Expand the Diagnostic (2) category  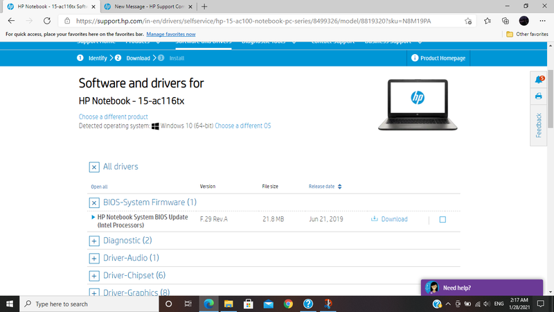click(94, 241)
